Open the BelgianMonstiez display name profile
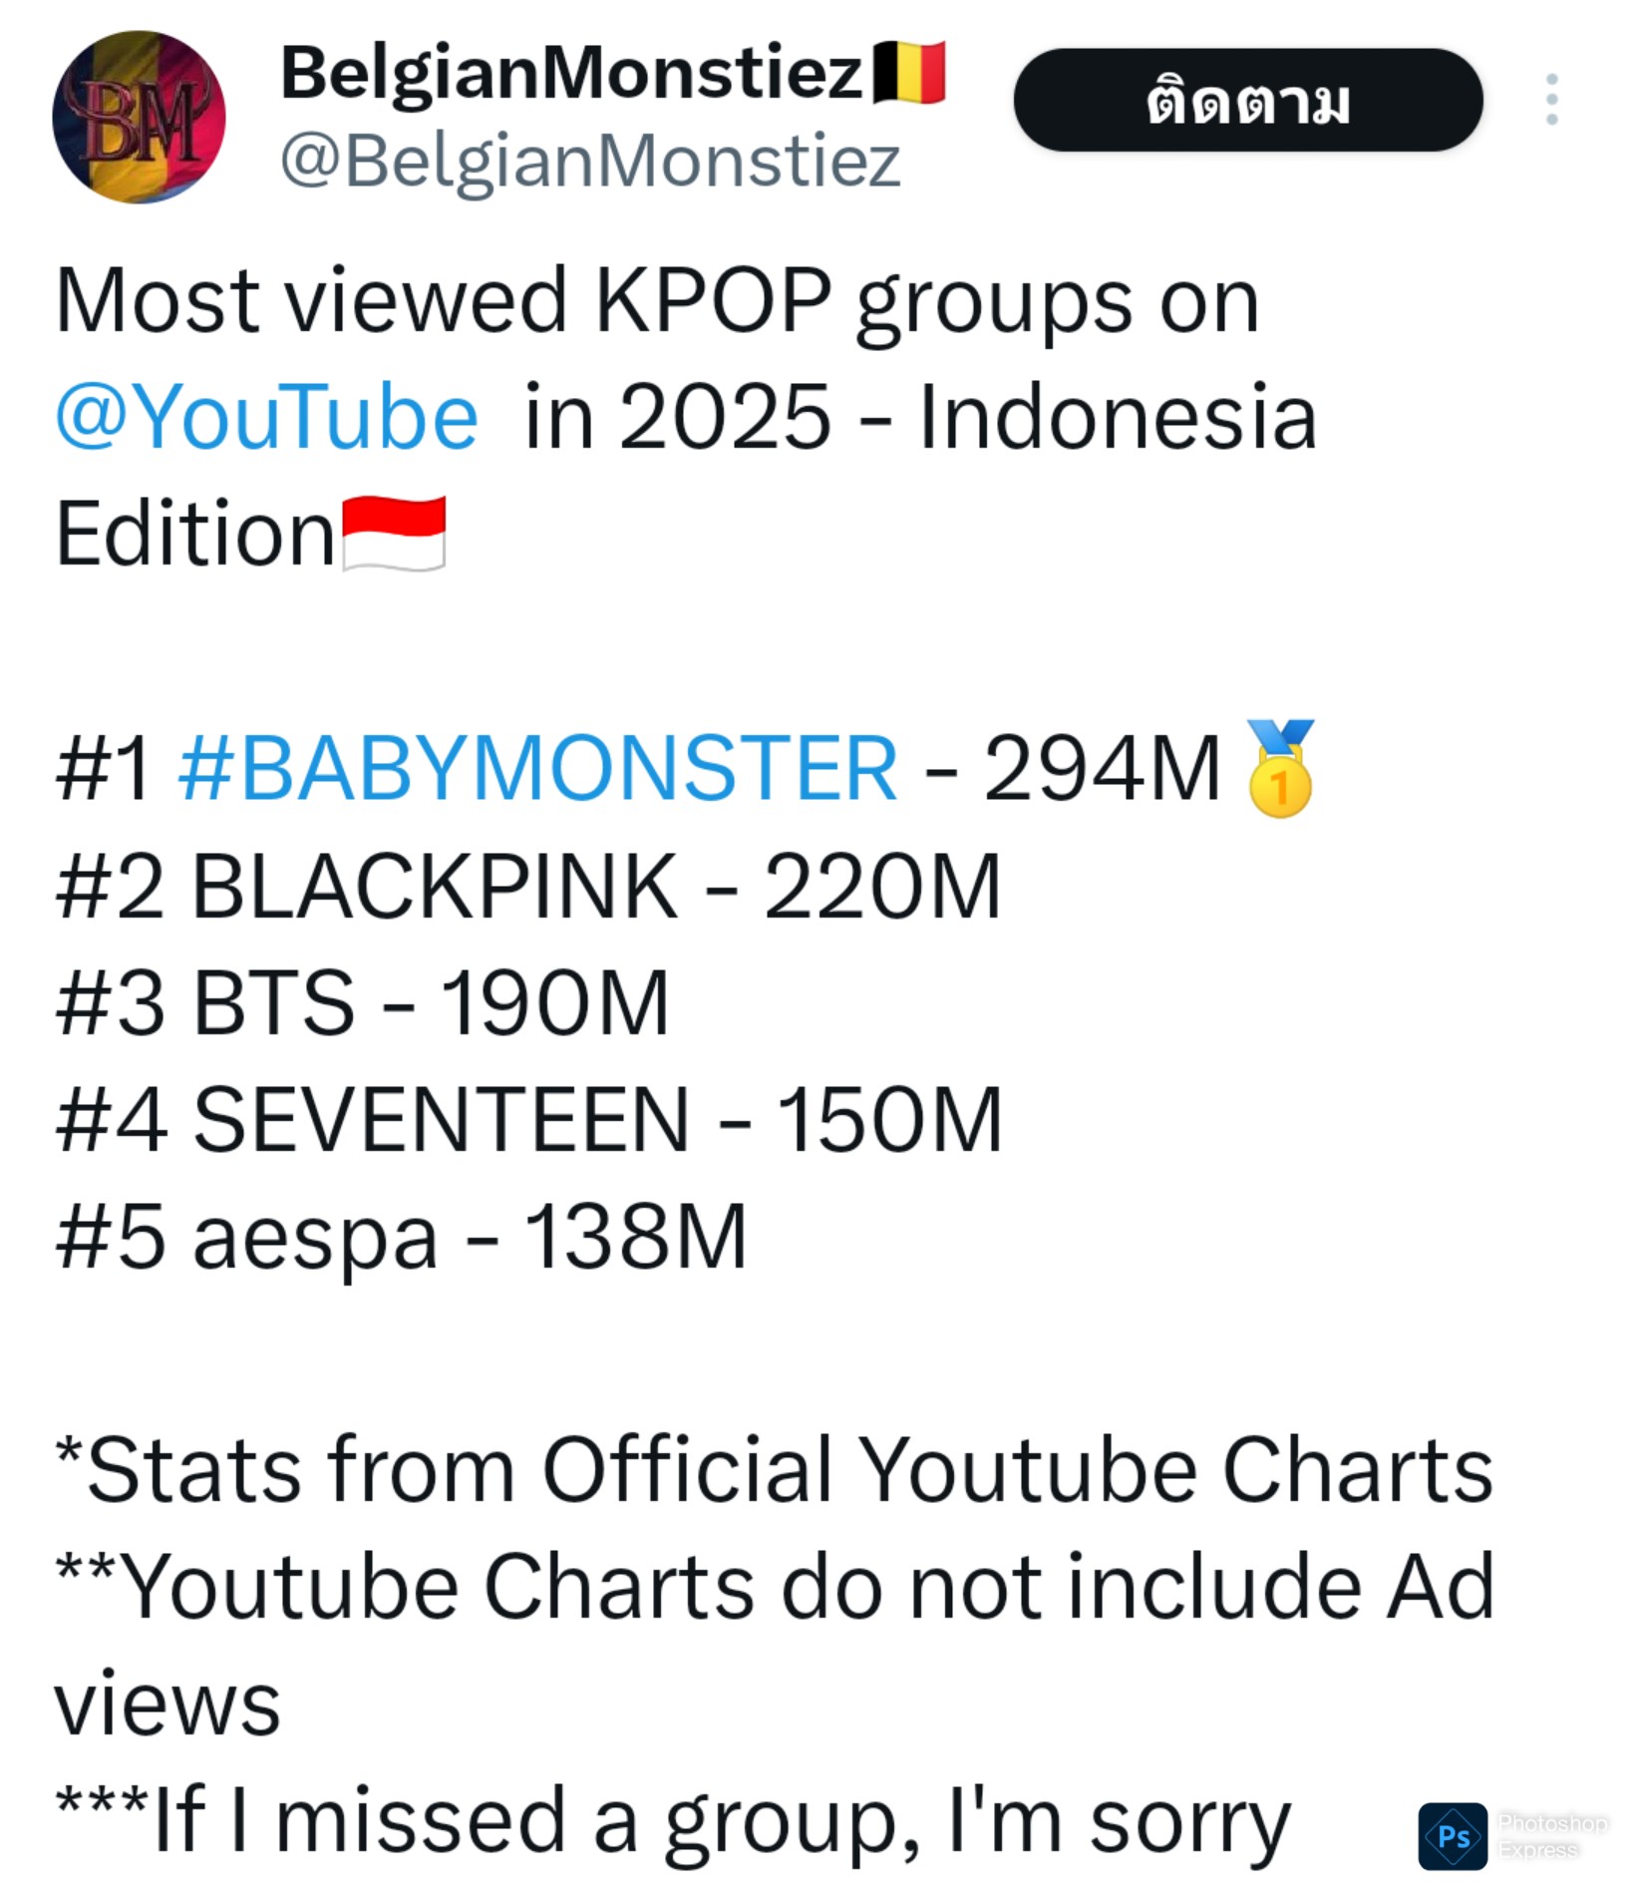 571,73
